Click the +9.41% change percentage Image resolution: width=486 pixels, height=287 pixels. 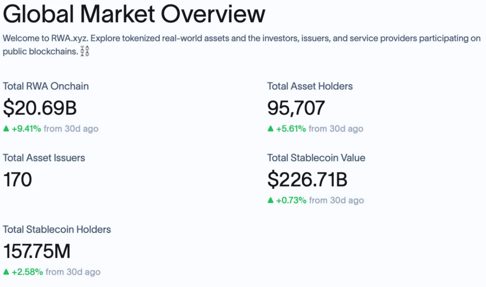pos(26,129)
